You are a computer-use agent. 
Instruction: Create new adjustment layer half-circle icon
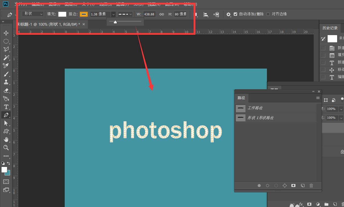(x=318, y=204)
